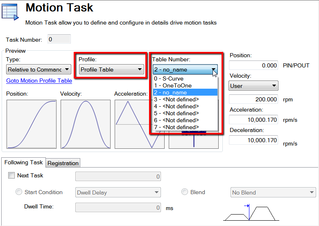This screenshot has width=319, height=226.
Task: Select 6 - <Not defined> entry
Action: pyautogui.click(x=186, y=120)
